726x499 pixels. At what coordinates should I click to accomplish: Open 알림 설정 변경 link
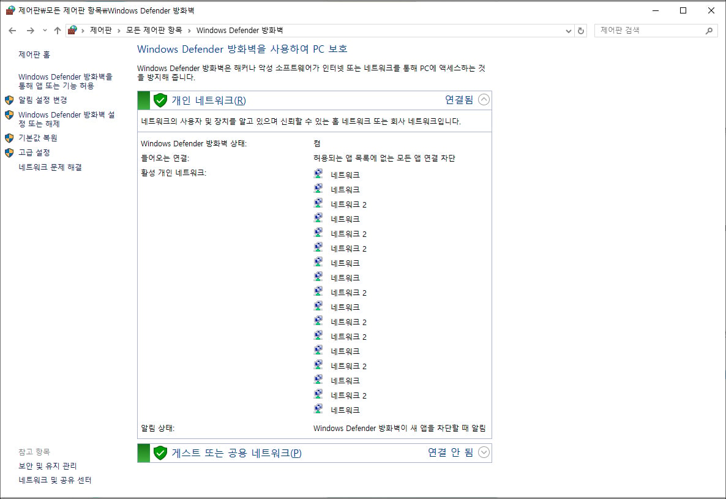pyautogui.click(x=43, y=100)
